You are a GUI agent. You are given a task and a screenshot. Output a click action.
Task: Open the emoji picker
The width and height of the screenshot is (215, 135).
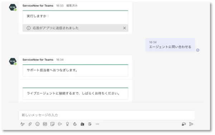[x=37, y=124]
